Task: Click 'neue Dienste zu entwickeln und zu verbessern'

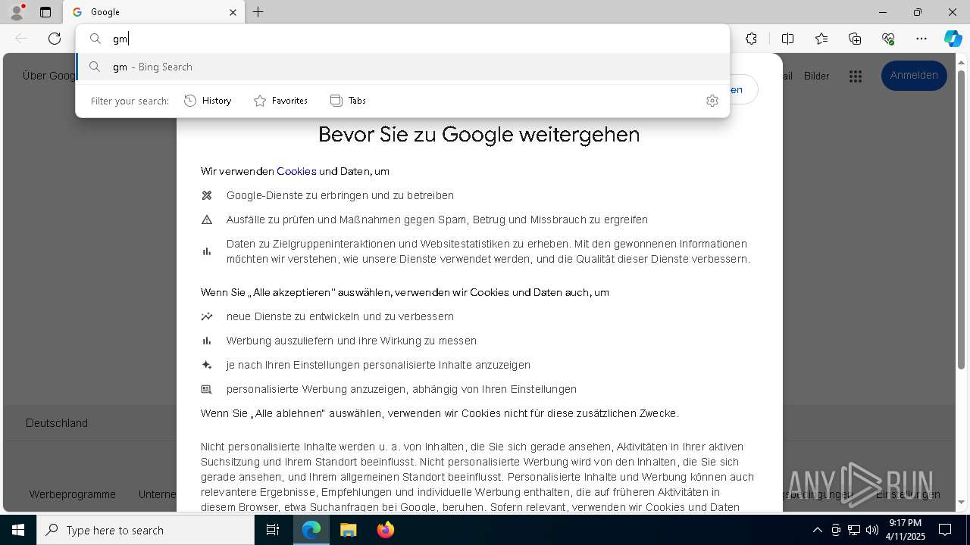Action: click(x=340, y=316)
